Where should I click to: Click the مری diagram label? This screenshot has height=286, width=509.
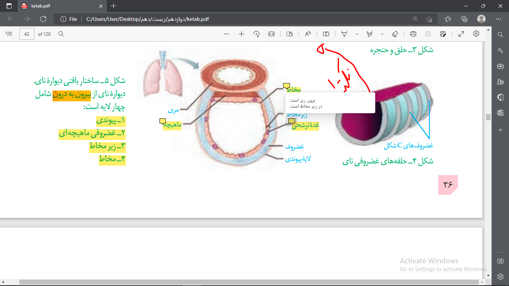click(174, 110)
